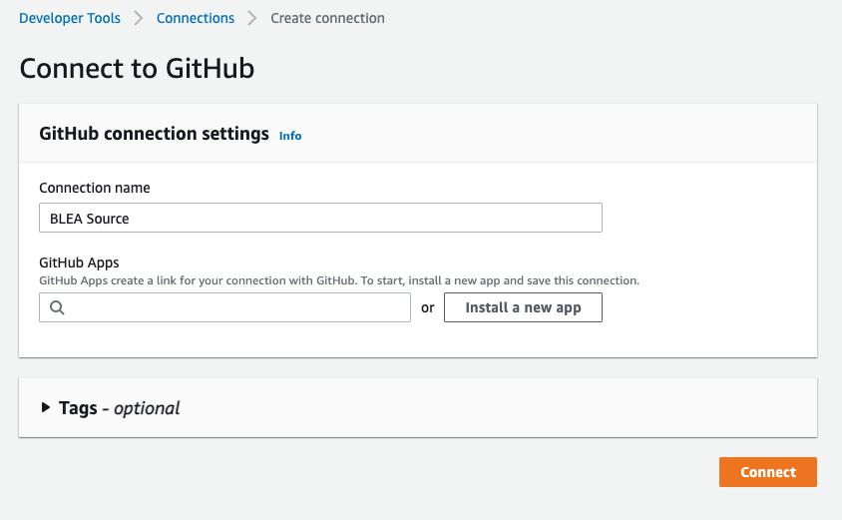Click the GitHub Apps field label
Viewport: 842px width, 520px height.
79,262
